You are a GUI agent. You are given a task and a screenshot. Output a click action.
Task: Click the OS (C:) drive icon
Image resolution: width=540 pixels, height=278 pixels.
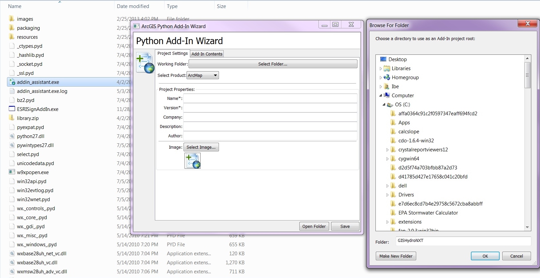pyautogui.click(x=390, y=105)
